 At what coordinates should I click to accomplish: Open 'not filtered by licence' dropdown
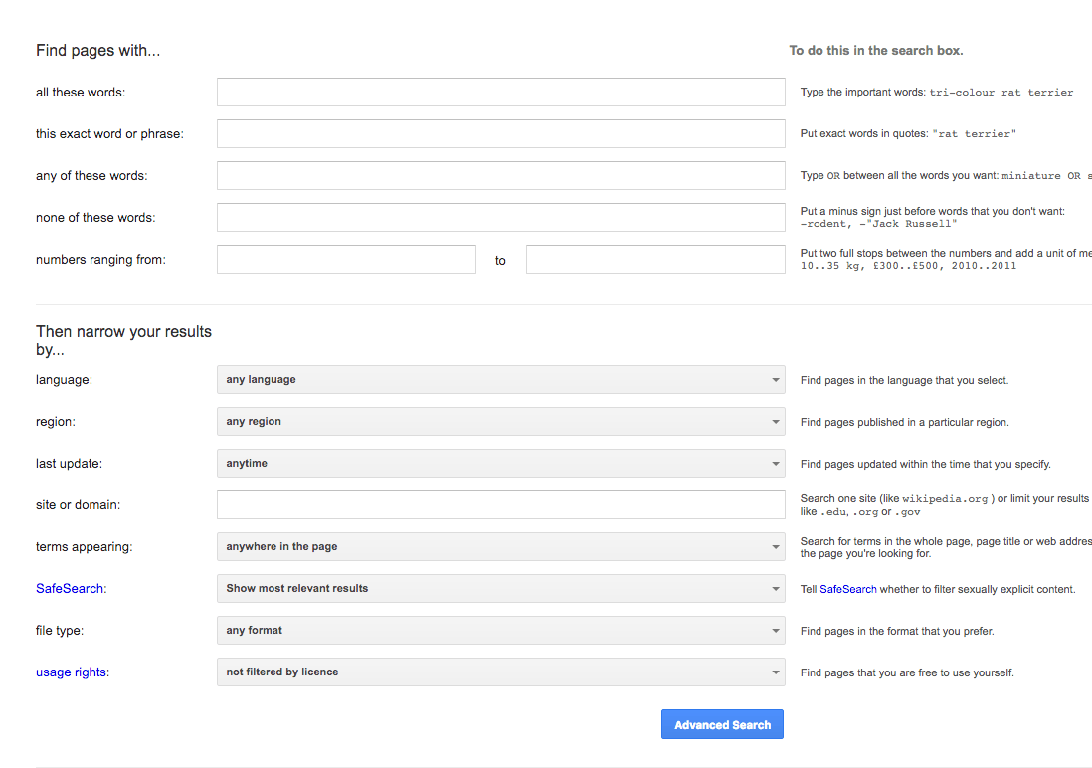(x=500, y=672)
